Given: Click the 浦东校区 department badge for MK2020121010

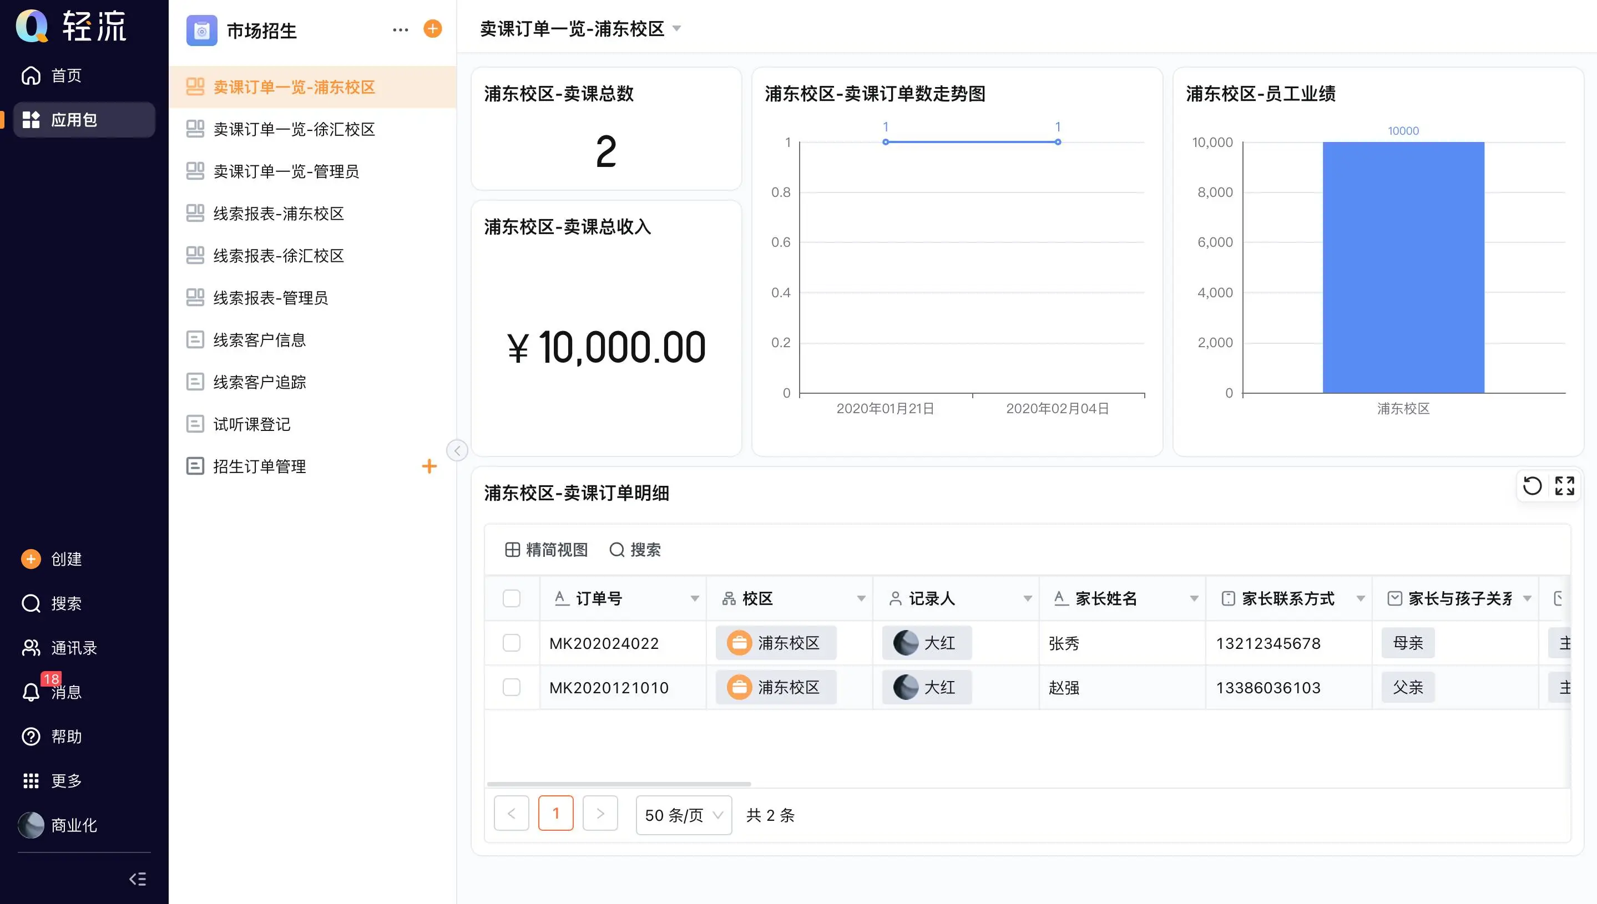Looking at the screenshot, I should pyautogui.click(x=776, y=687).
